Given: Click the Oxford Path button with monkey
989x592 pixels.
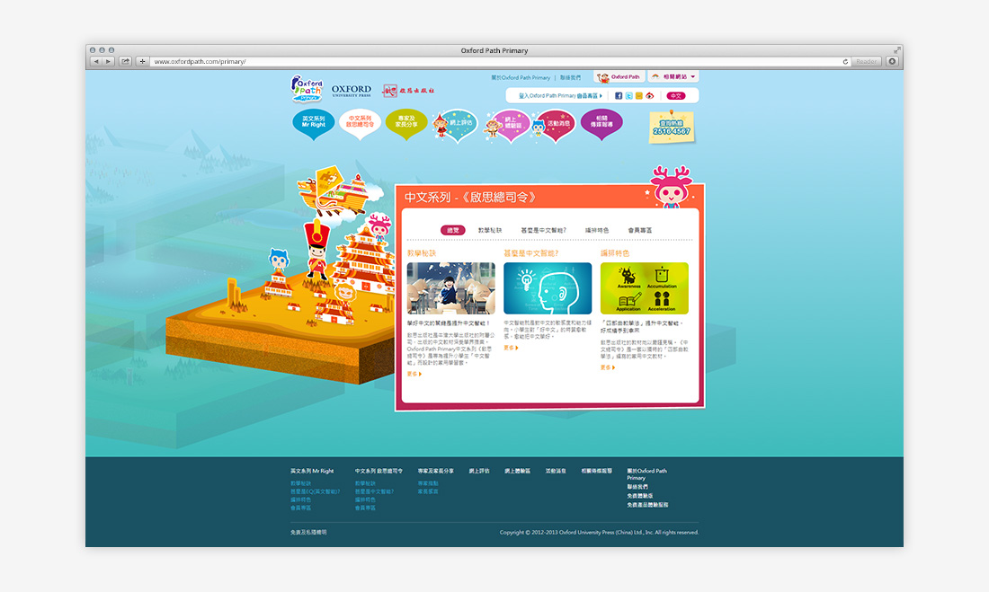Looking at the screenshot, I should point(619,77).
